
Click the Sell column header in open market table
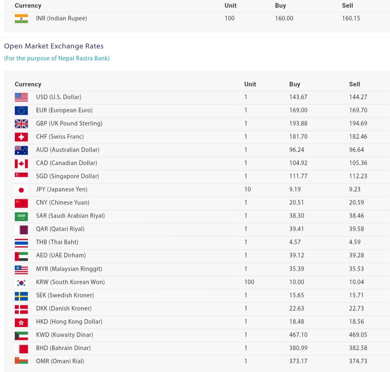[354, 84]
